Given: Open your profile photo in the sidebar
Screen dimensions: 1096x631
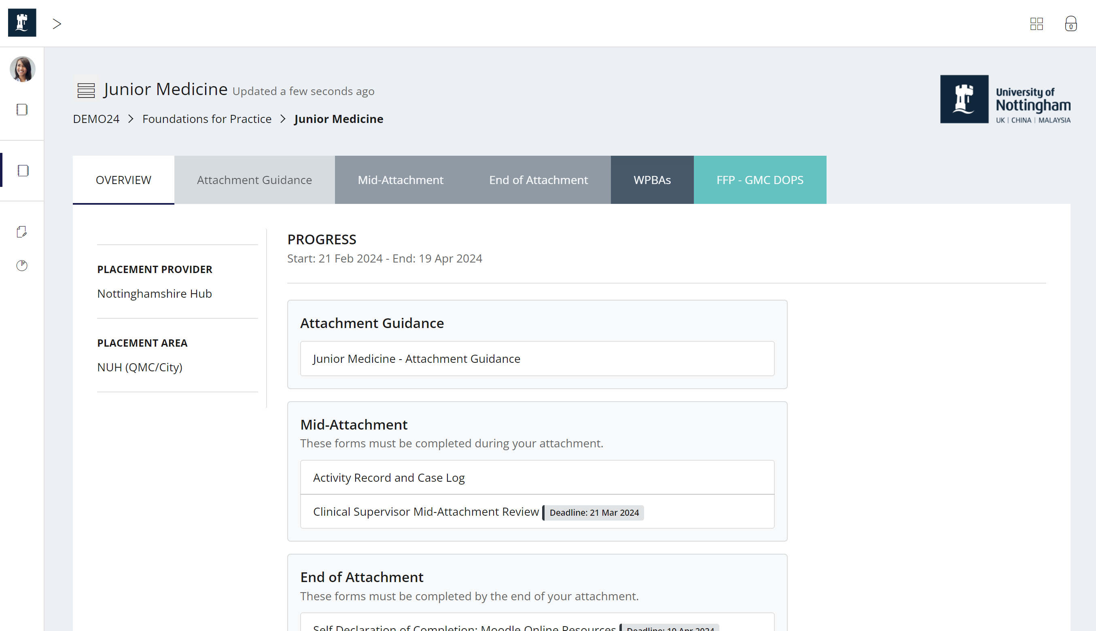Looking at the screenshot, I should coord(22,69).
